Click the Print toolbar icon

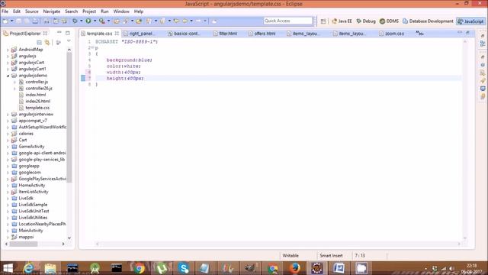point(47,21)
